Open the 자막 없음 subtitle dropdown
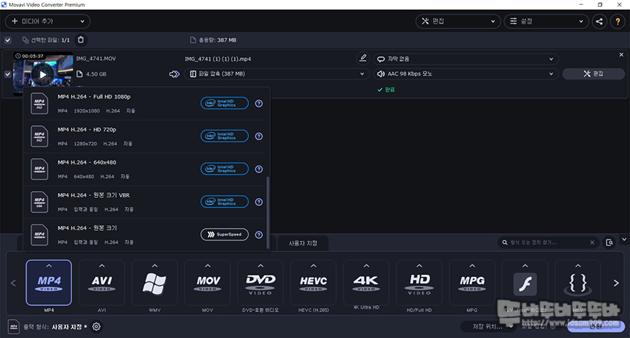The width and height of the screenshot is (630, 338). (x=465, y=59)
